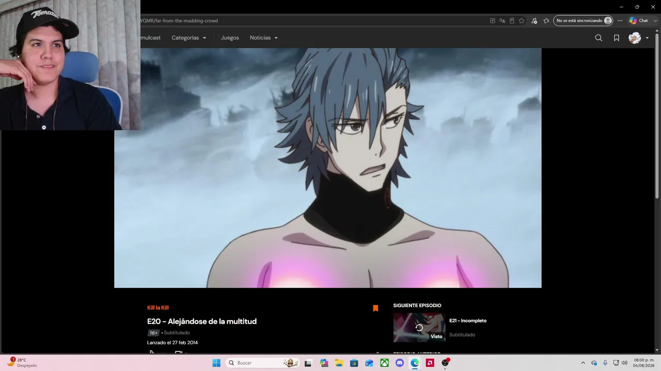Launch Microsoft 365 Copilot from taskbar
This screenshot has height=371, width=661.
click(x=324, y=363)
